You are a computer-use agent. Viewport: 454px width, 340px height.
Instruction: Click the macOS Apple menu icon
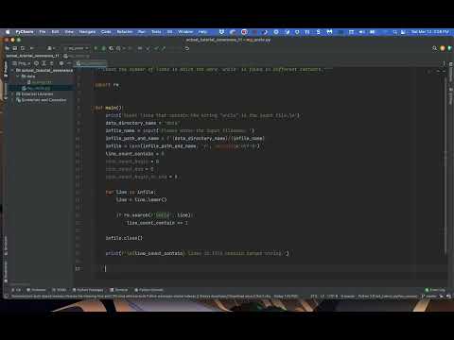(8, 32)
